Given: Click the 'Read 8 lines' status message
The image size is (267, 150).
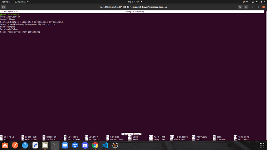Looking at the screenshot, I should (x=131, y=134).
